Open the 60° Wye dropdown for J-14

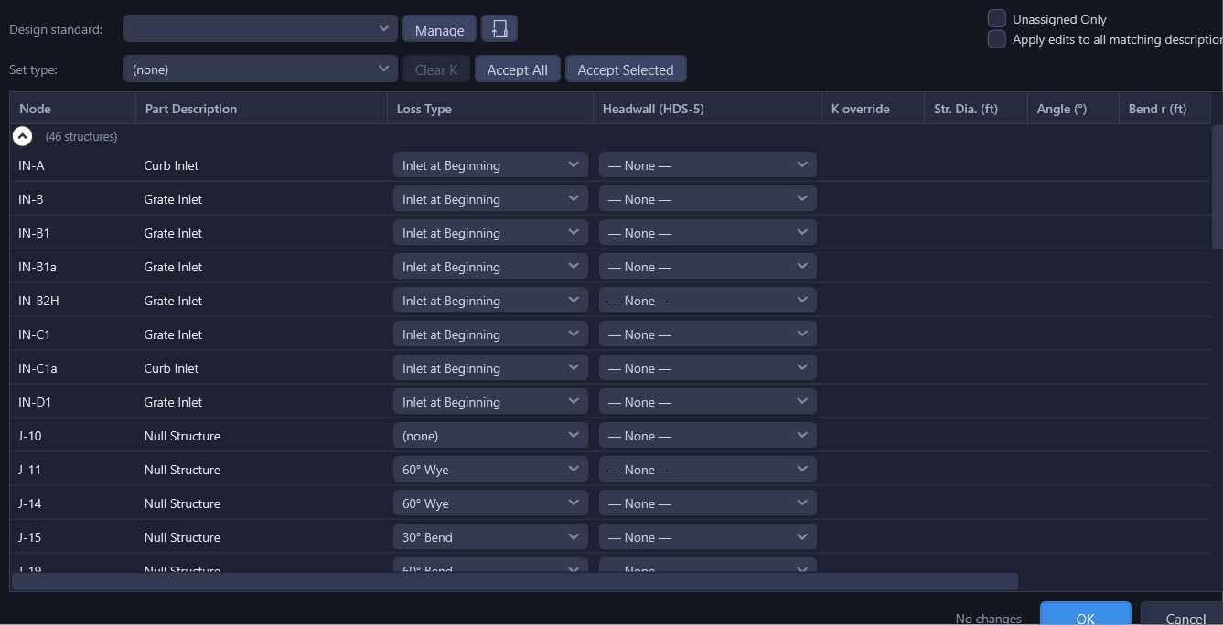(x=490, y=503)
